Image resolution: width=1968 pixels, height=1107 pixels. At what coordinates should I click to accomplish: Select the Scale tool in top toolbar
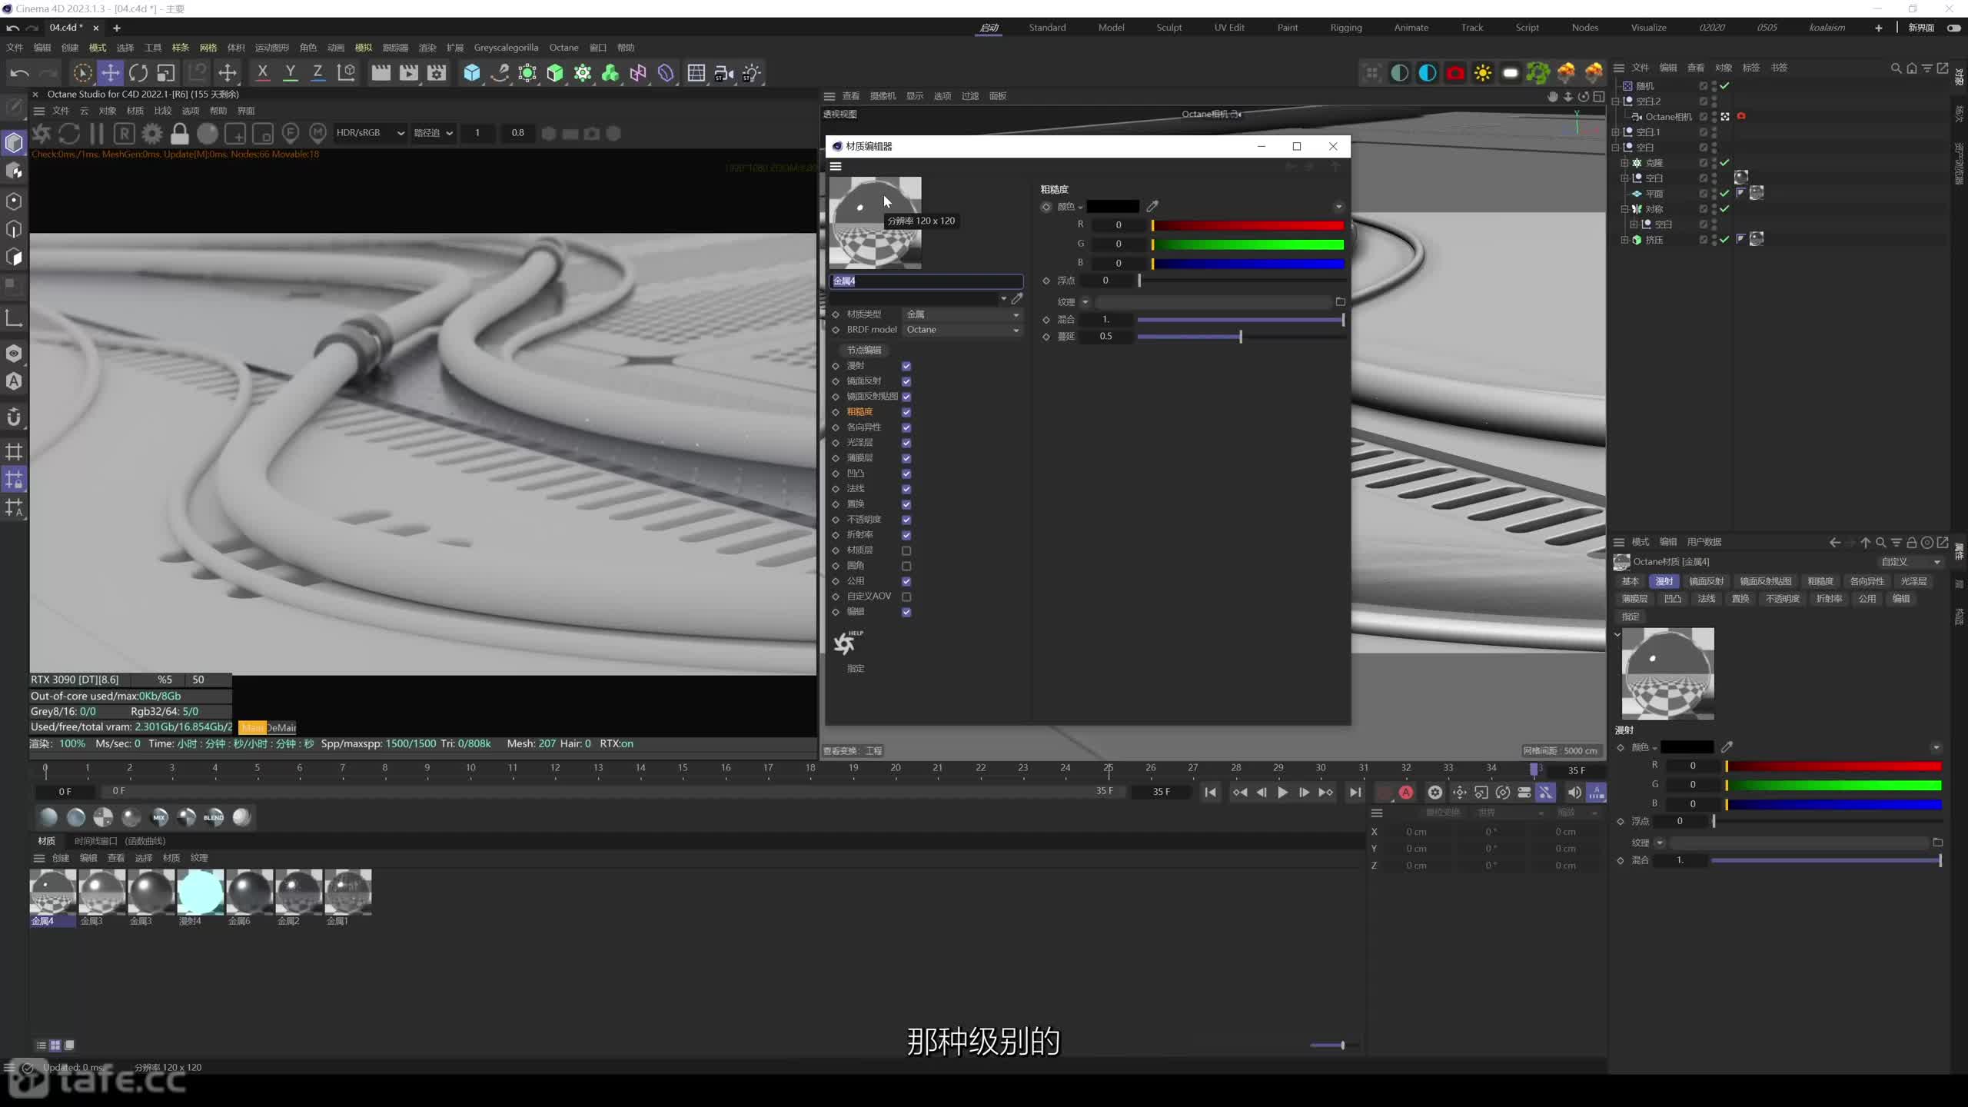[x=166, y=73]
